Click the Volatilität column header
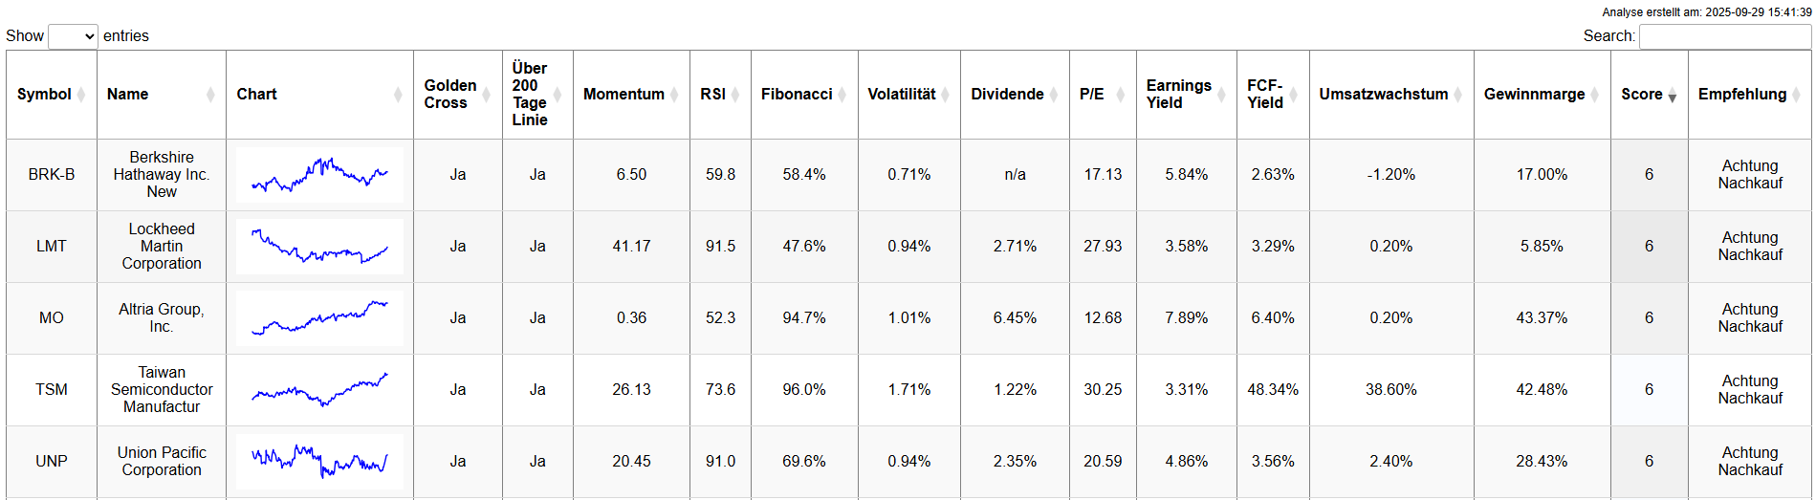This screenshot has height=500, width=1816. (x=901, y=95)
